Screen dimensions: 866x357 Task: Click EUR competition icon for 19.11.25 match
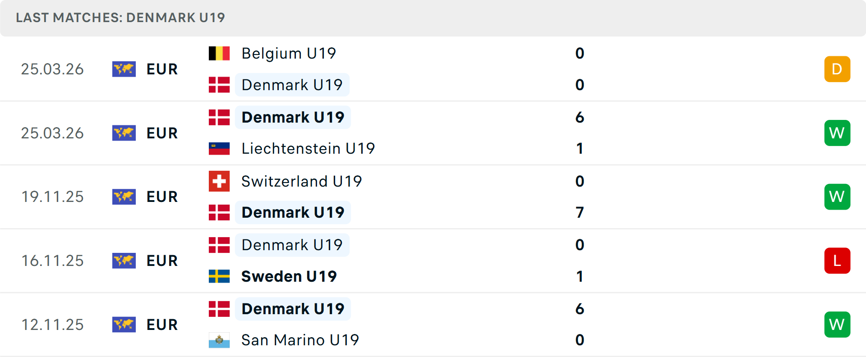[124, 197]
